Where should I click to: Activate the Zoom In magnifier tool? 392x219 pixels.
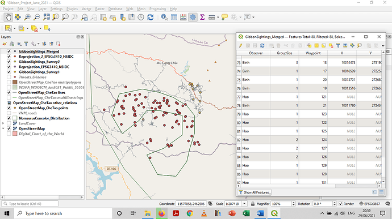[27, 17]
